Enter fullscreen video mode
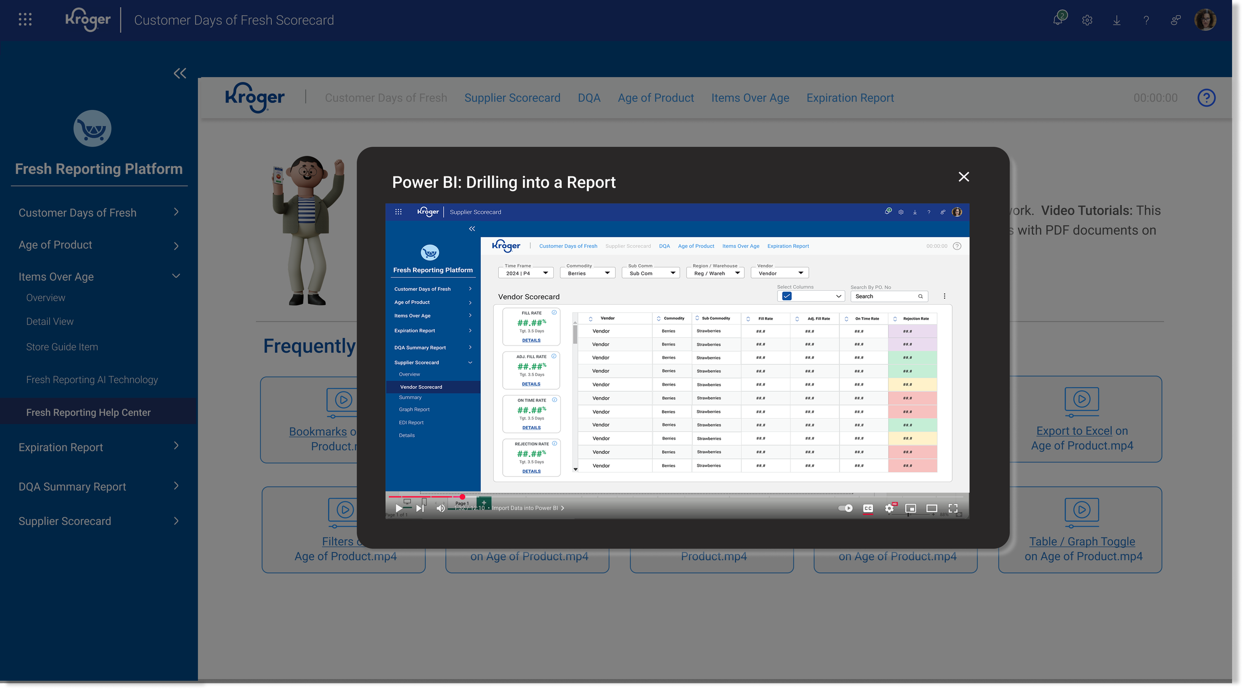 click(x=953, y=508)
